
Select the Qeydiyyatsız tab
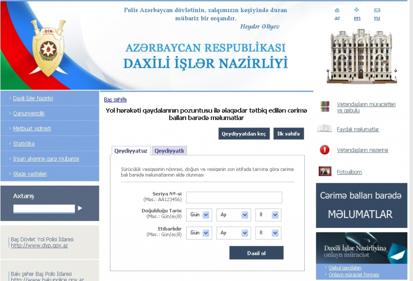131,151
